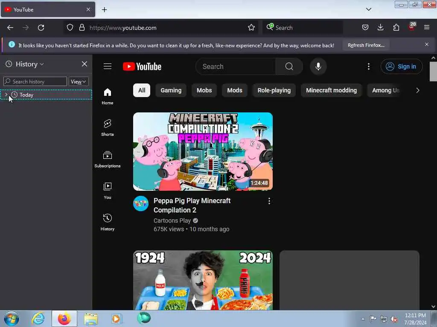This screenshot has width=437, height=327.
Task: Open Peppa Pig Play Minecraft Compilation 2 title
Action: (192, 205)
